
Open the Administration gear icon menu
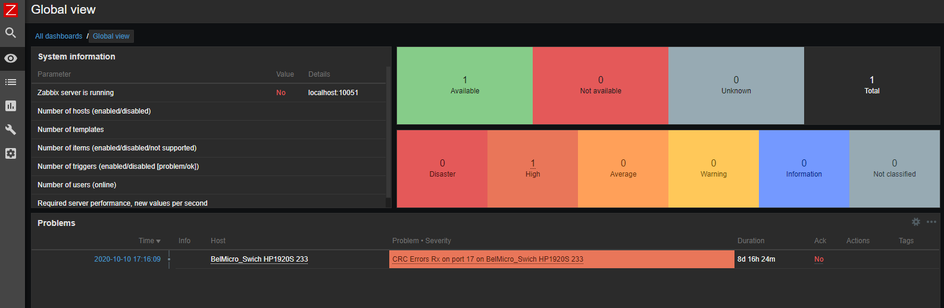coord(11,153)
